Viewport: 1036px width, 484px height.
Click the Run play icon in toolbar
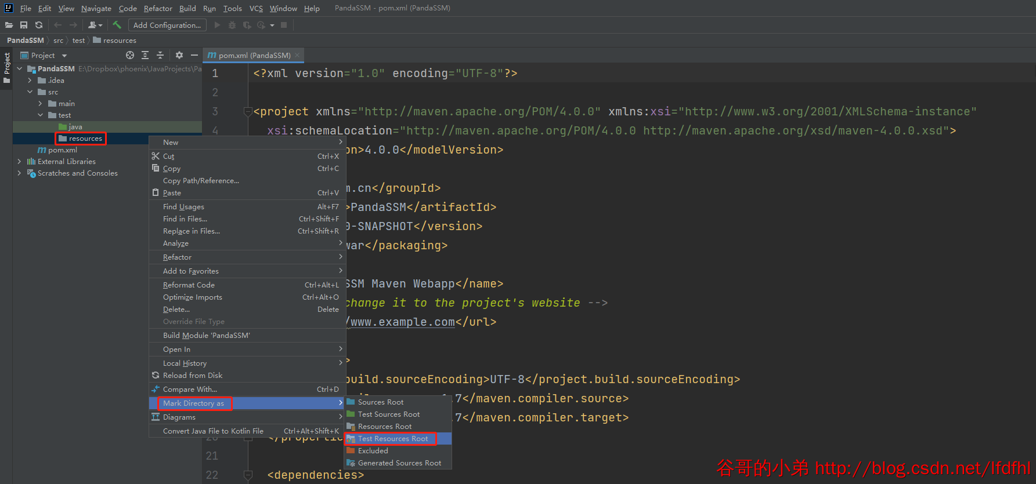tap(217, 25)
